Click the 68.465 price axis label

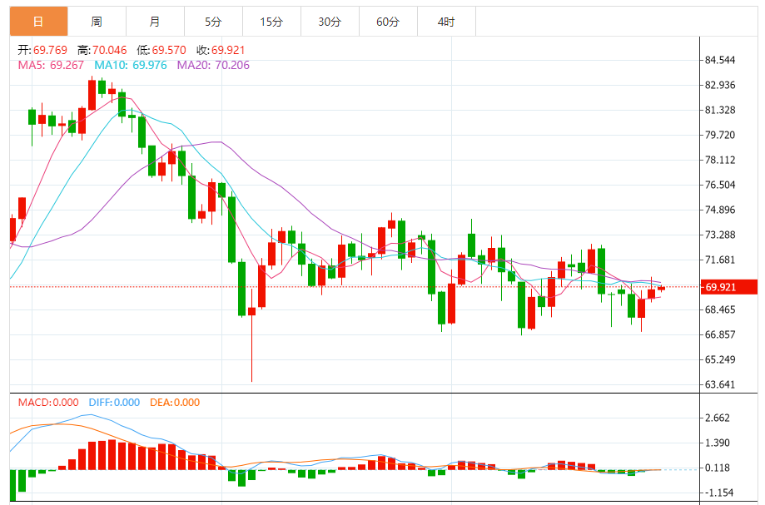[719, 309]
